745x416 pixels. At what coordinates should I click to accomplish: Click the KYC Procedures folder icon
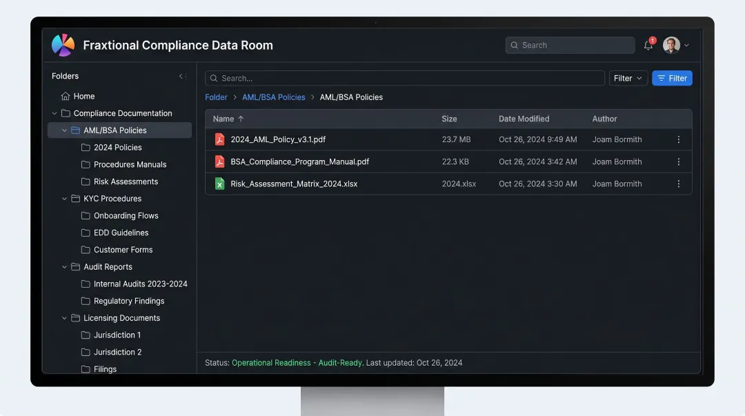pos(76,199)
